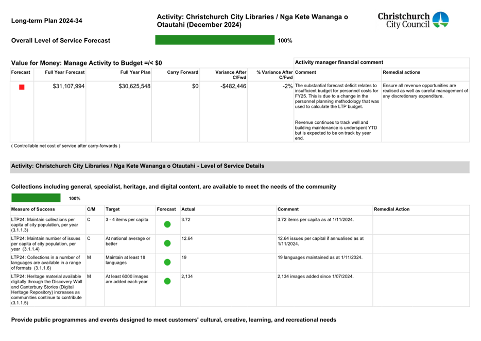Viewport: 481px width, 341px height.
Task: Click the red forecast status square
Action: point(22,87)
